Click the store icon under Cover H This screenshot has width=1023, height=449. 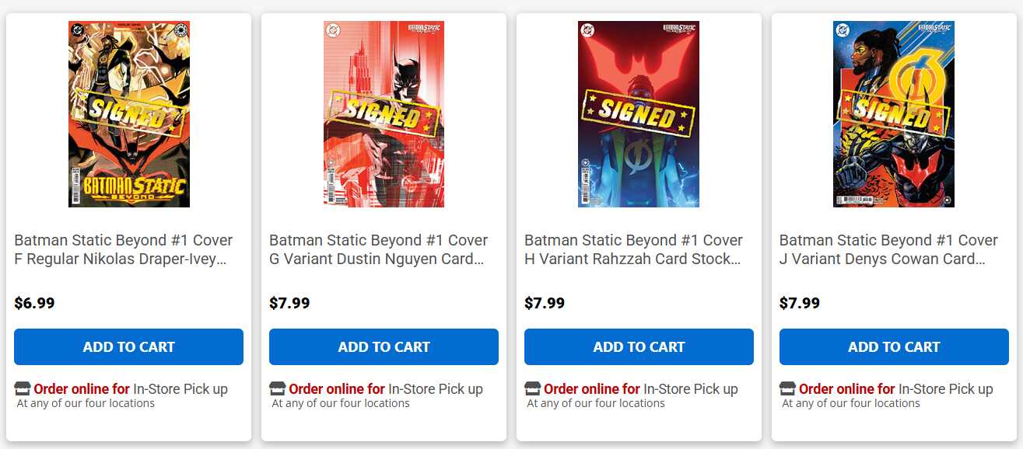click(x=532, y=388)
